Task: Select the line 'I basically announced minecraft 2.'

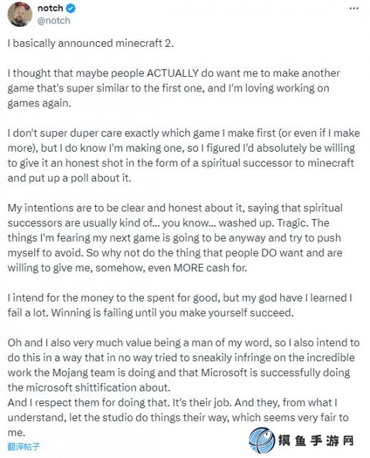Action: 90,43
